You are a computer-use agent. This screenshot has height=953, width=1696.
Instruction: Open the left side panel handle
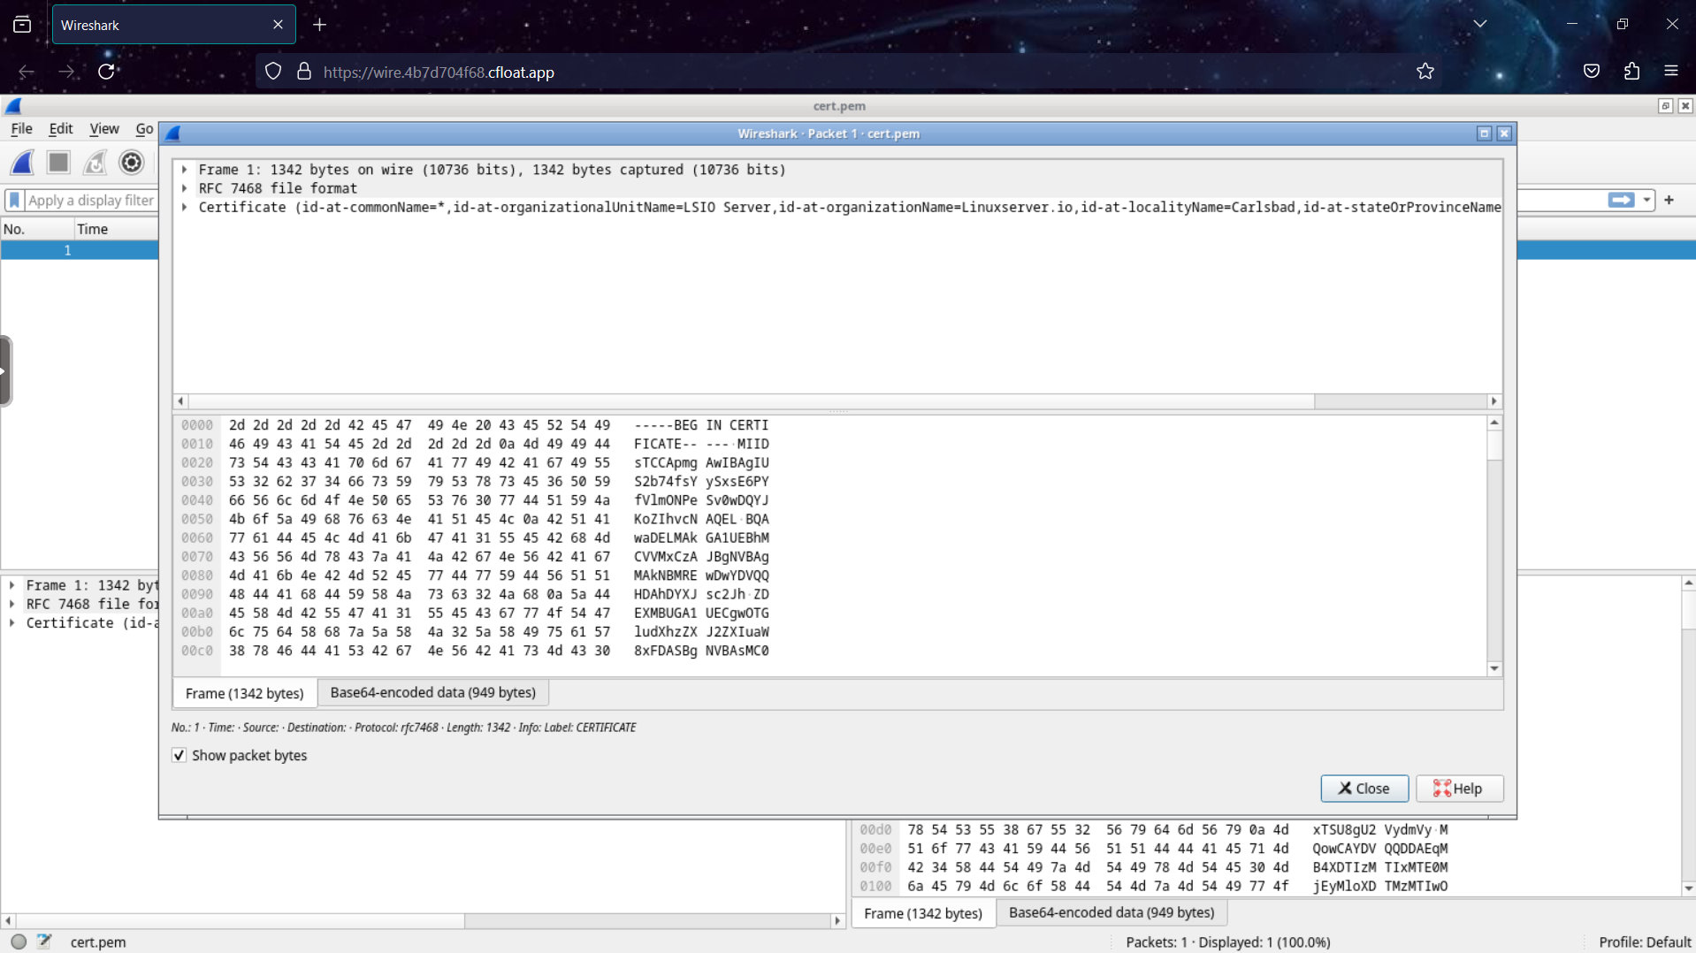(x=5, y=371)
